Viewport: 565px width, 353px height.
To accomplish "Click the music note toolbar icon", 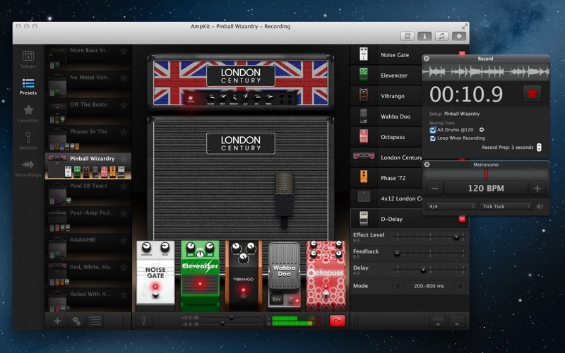I will click(x=442, y=36).
